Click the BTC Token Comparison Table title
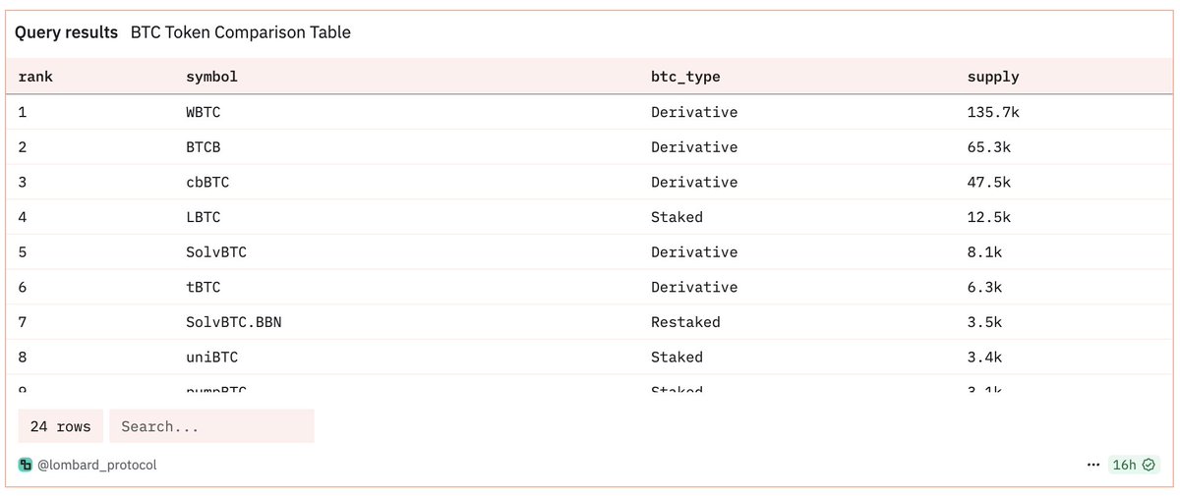The height and width of the screenshot is (496, 1180). pos(241,32)
